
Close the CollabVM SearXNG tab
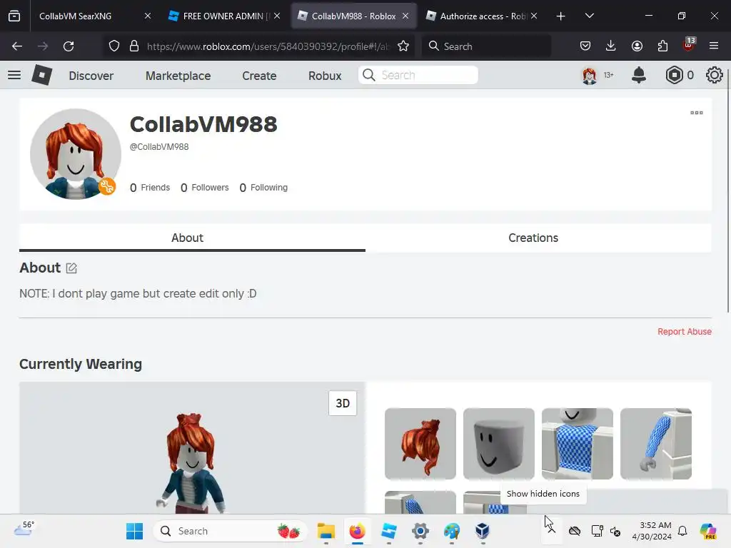coord(148,16)
